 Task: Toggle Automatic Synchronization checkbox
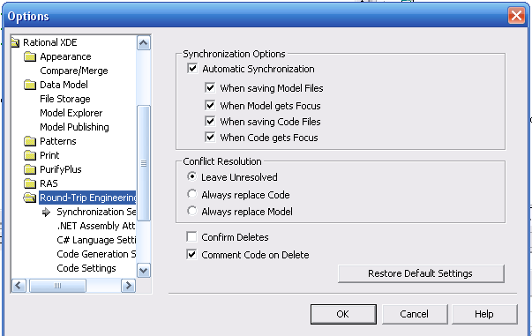click(x=192, y=69)
